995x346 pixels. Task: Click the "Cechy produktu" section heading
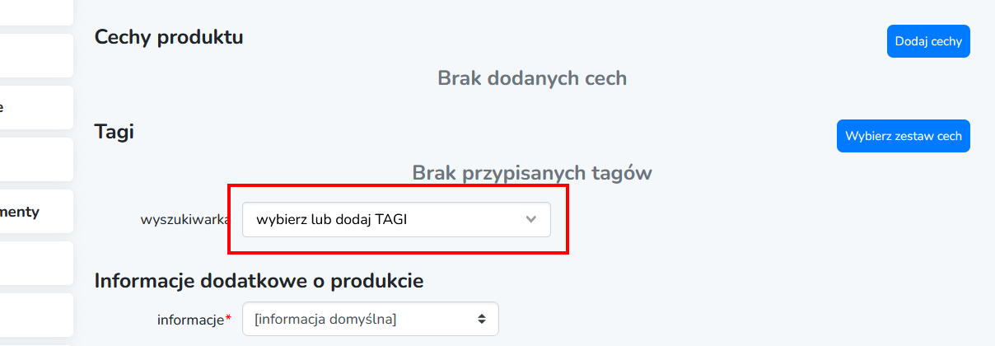pyautogui.click(x=169, y=37)
